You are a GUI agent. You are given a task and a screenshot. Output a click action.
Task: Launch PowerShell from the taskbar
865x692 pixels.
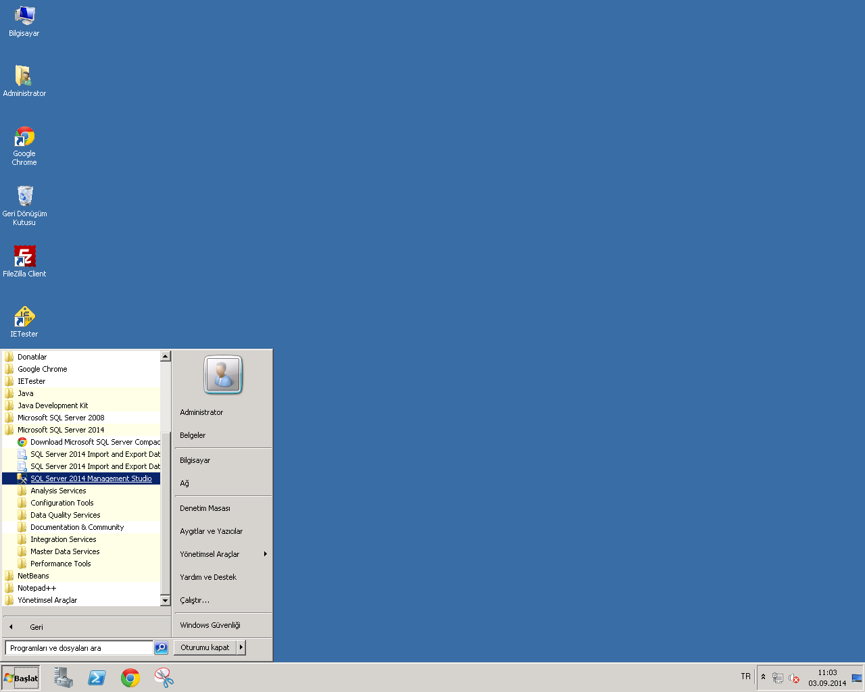97,678
